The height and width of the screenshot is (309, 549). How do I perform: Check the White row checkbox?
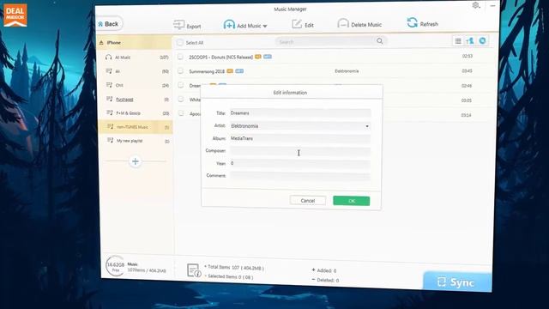click(x=181, y=100)
